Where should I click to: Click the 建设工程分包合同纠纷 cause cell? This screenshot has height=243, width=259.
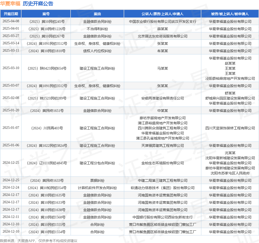tap(97, 163)
